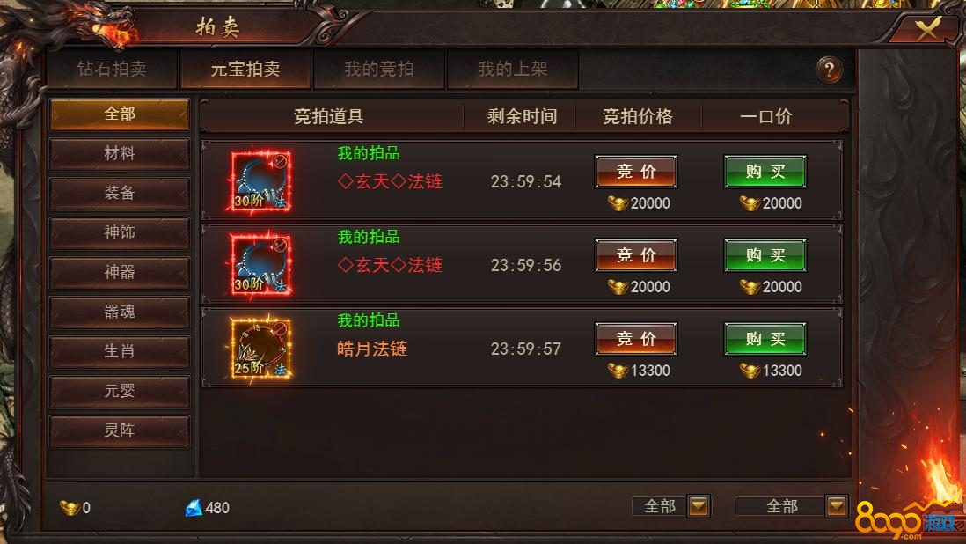Screen dimensions: 966x544
Task: Click 购买 for the first 玄天法链 listing
Action: pos(765,172)
